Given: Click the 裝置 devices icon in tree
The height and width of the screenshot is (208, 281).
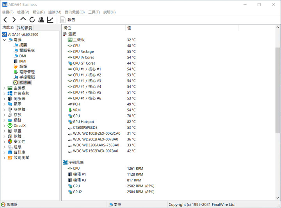Looking at the screenshot, I should (x=10, y=131).
